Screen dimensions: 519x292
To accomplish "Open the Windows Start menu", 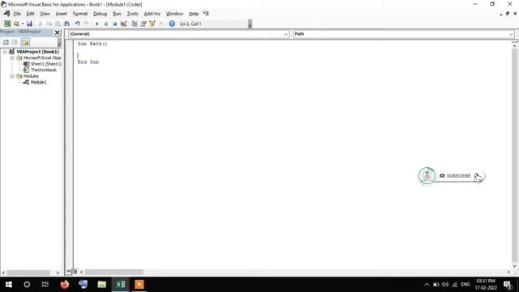I will (9, 285).
